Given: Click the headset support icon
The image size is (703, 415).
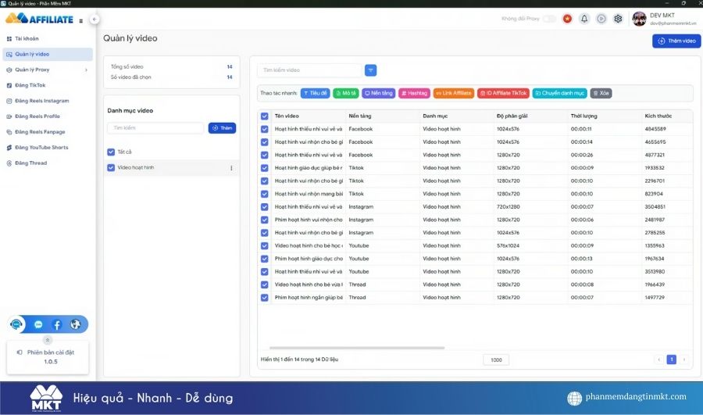Looking at the screenshot, I should (x=17, y=324).
